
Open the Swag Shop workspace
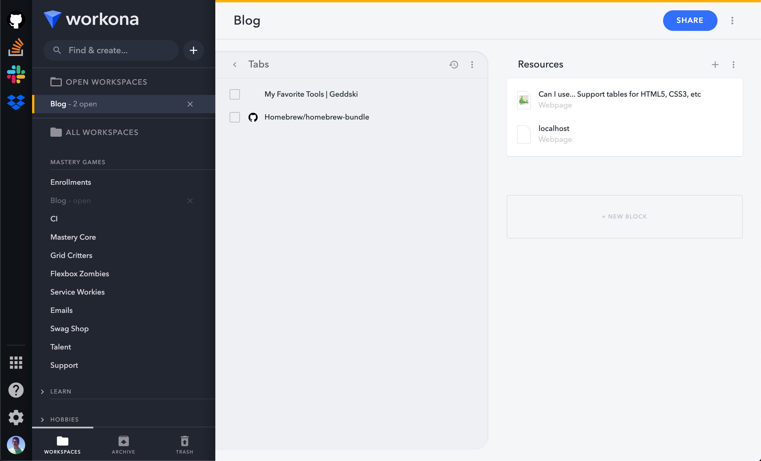70,329
